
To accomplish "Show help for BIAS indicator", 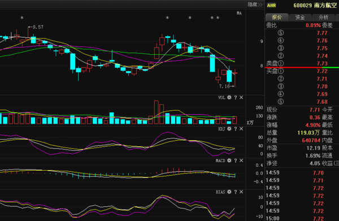I will (x=236, y=192).
